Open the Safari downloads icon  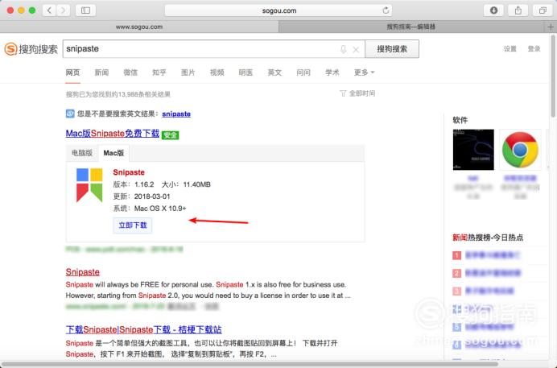(x=493, y=10)
